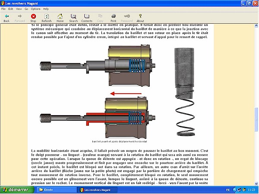259x194 pixels.
Task: Open the Options menu
Action: tap(35, 9)
